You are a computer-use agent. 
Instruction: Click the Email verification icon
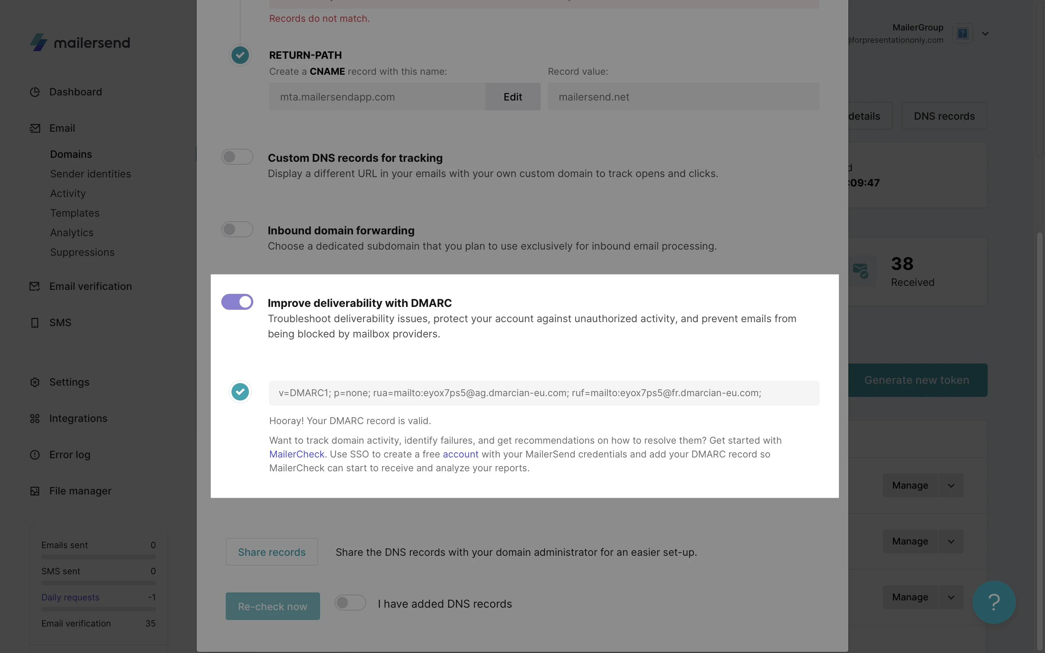click(x=34, y=286)
